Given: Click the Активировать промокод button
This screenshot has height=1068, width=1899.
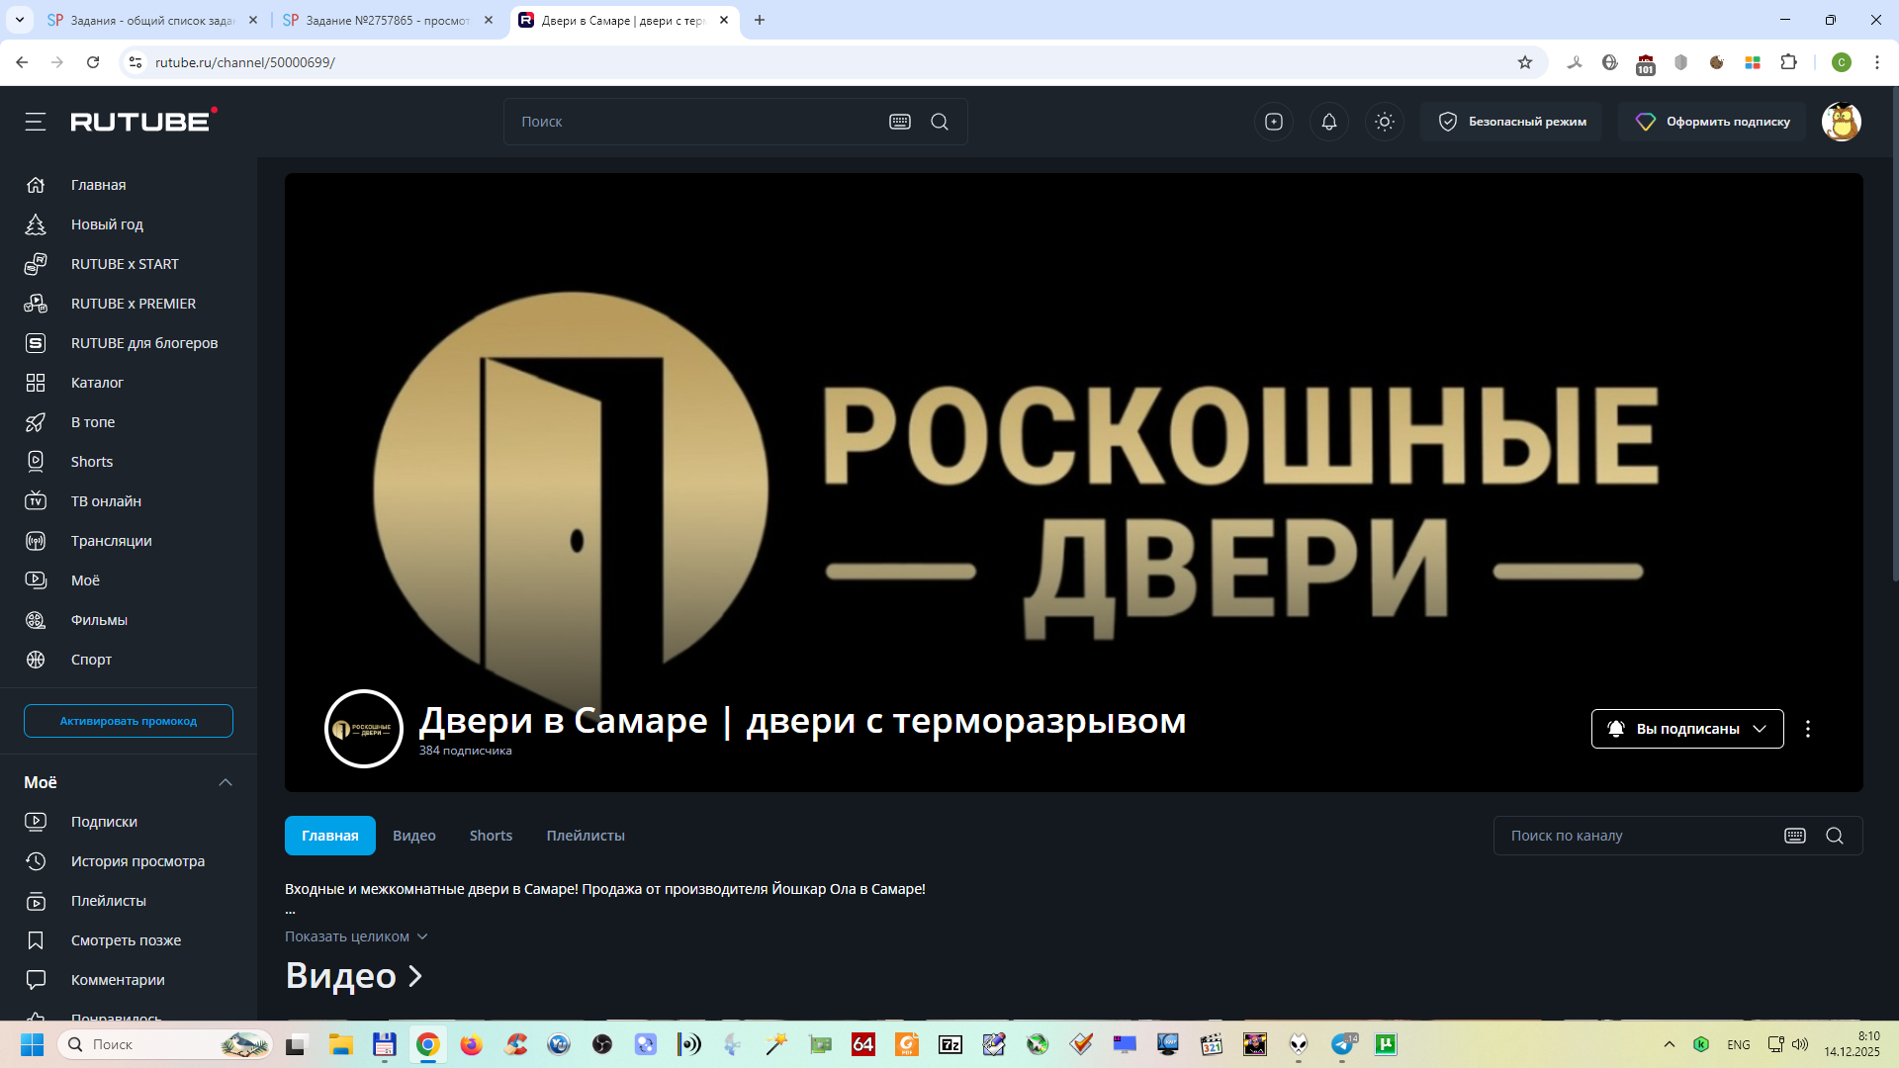Looking at the screenshot, I should click(x=129, y=721).
